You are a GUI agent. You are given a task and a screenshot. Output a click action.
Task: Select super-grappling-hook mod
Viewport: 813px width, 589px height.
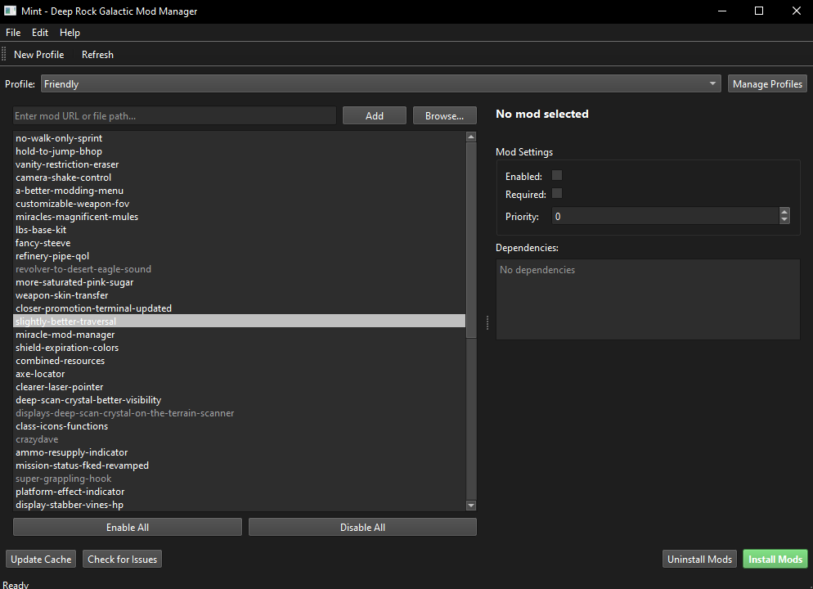[x=239, y=479]
